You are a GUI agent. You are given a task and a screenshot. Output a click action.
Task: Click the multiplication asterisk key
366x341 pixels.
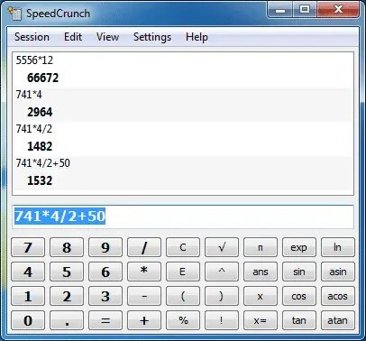pos(144,272)
